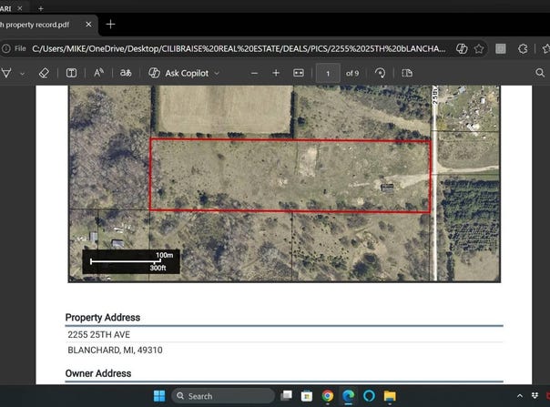The width and height of the screenshot is (550, 407).
Task: Add this page to favorites star
Action: pos(479,49)
